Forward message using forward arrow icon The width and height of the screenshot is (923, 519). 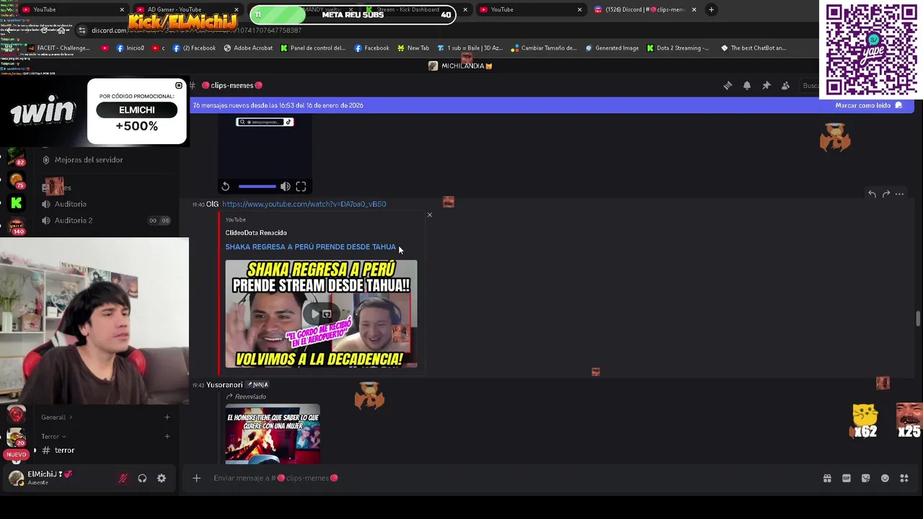click(x=886, y=194)
